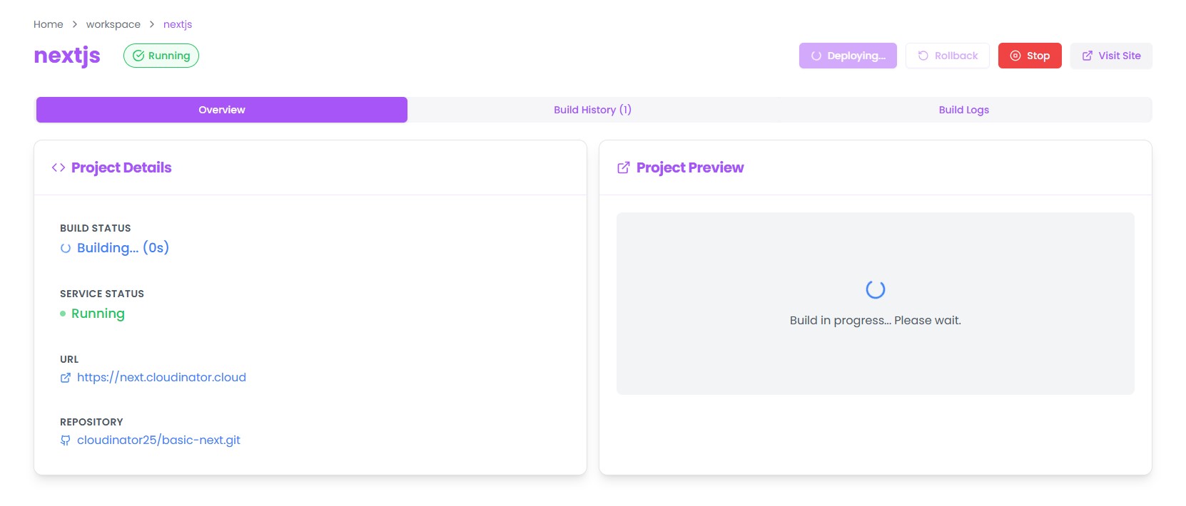
Task: Click the Rollback arrow icon
Action: [x=923, y=56]
